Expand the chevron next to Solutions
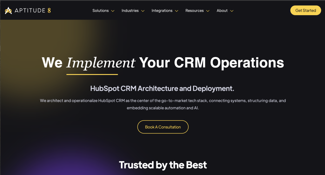 [113, 11]
